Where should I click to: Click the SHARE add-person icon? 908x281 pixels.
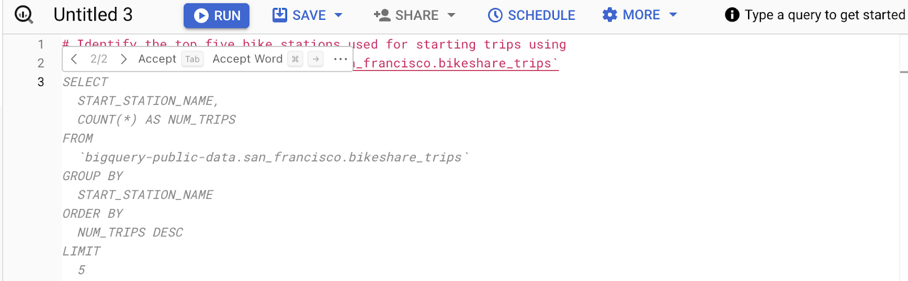click(382, 15)
